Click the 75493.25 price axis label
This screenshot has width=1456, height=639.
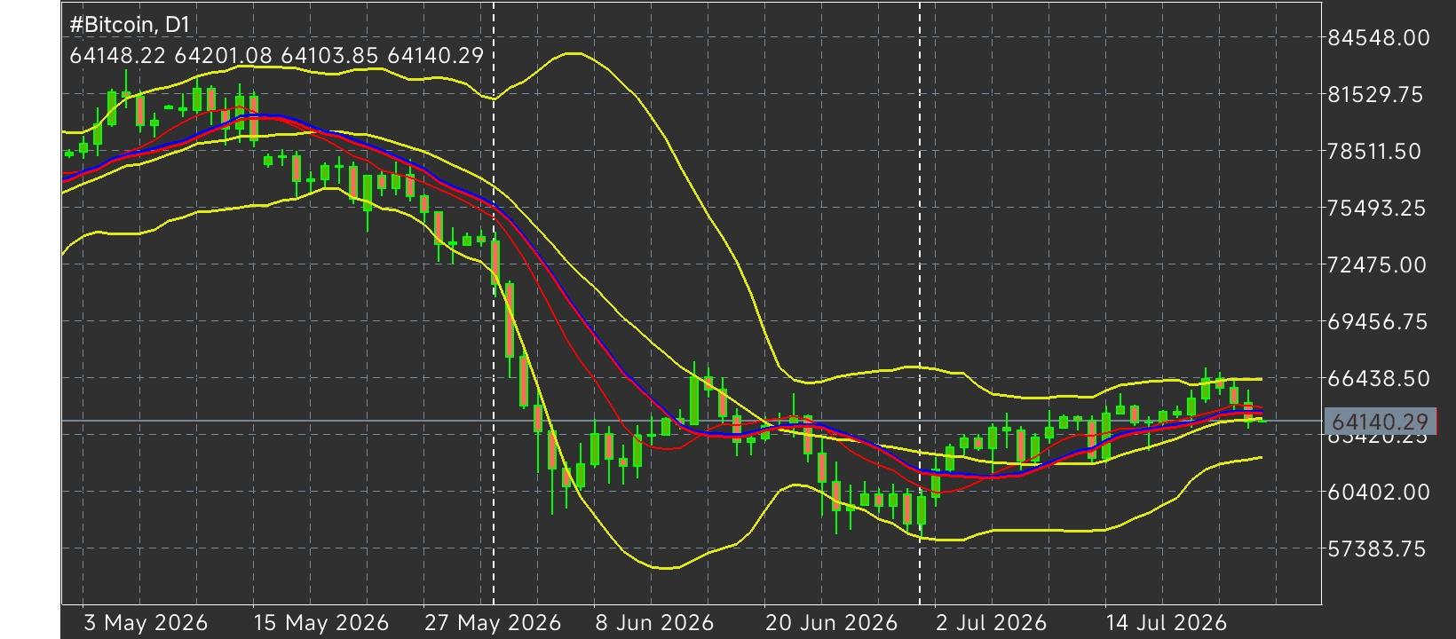point(1376,208)
